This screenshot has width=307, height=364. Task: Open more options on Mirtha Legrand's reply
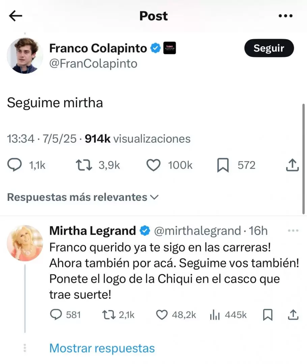tap(292, 231)
